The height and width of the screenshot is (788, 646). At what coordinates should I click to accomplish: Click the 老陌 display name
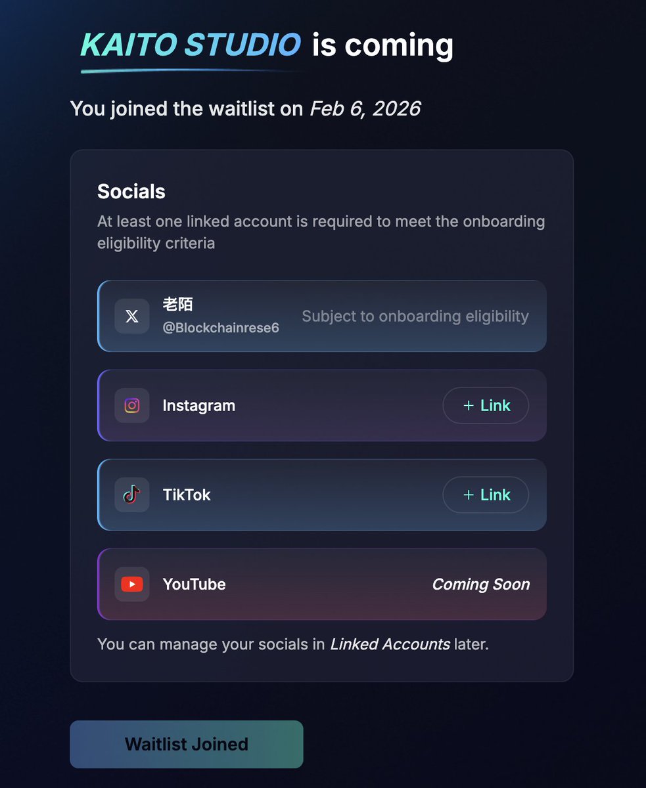pyautogui.click(x=177, y=305)
